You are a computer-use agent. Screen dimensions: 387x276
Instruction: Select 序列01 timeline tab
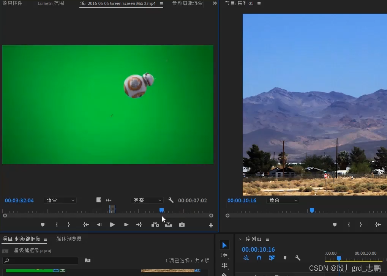253,239
